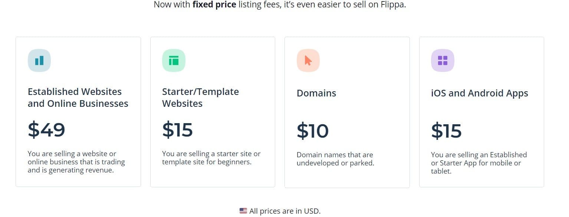Click the undeveloped or parked domains description
This screenshot has width=569, height=217.
pos(335,159)
